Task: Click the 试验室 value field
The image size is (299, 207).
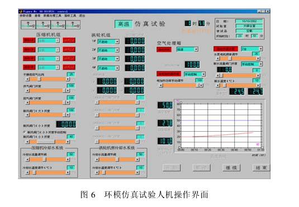Action: [249, 26]
